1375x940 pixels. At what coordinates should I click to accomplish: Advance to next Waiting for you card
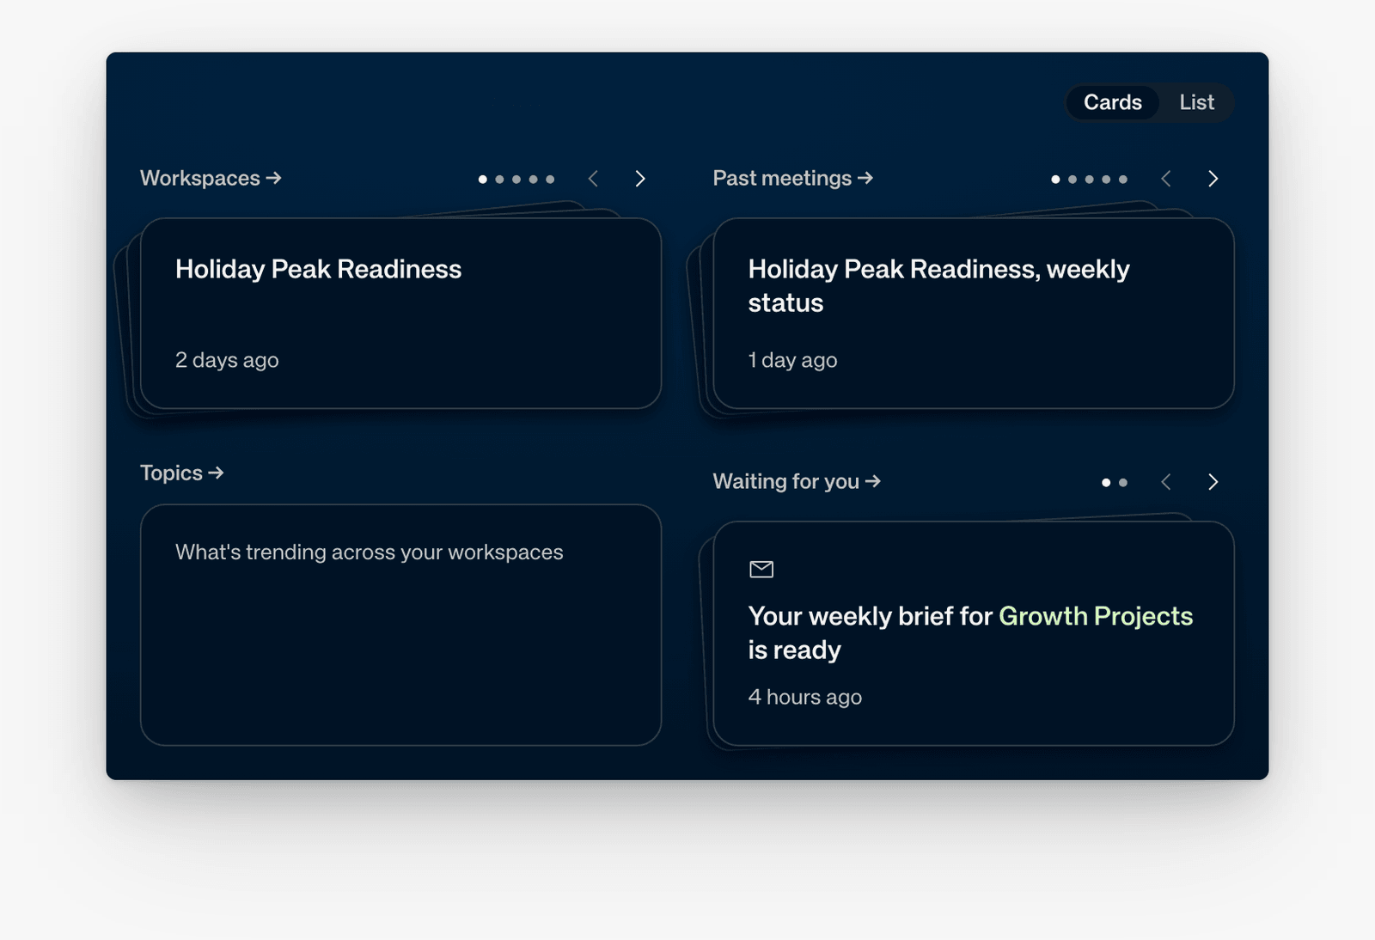pos(1213,482)
